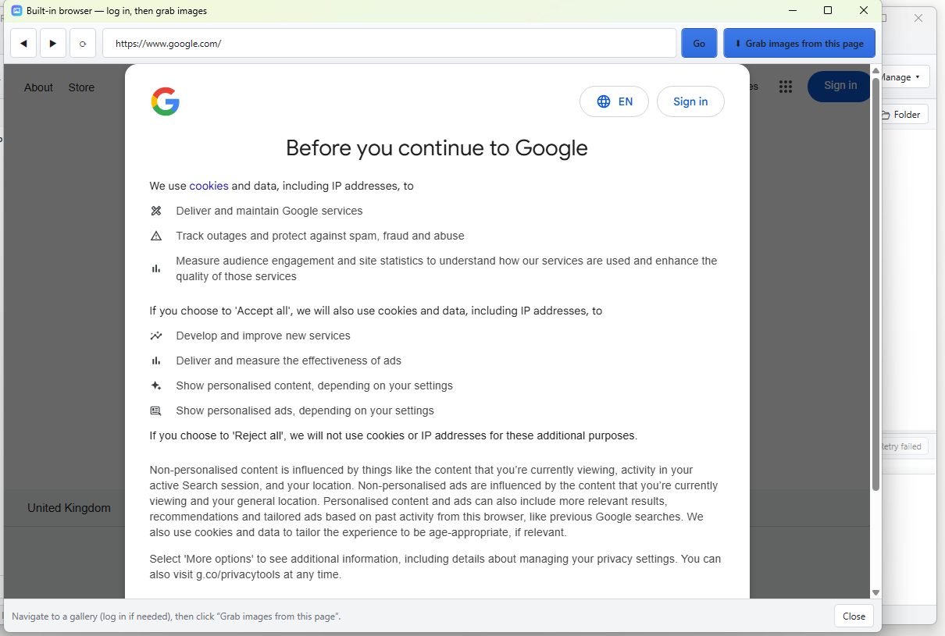
Task: Click the bar chart icon beside Measure audience engagement
Action: [x=156, y=268]
